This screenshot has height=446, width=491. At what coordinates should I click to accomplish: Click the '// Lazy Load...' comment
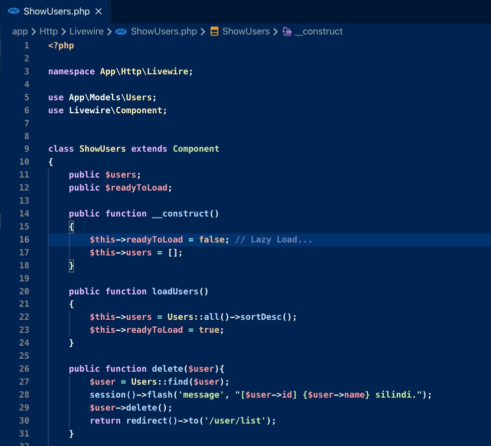tap(273, 240)
